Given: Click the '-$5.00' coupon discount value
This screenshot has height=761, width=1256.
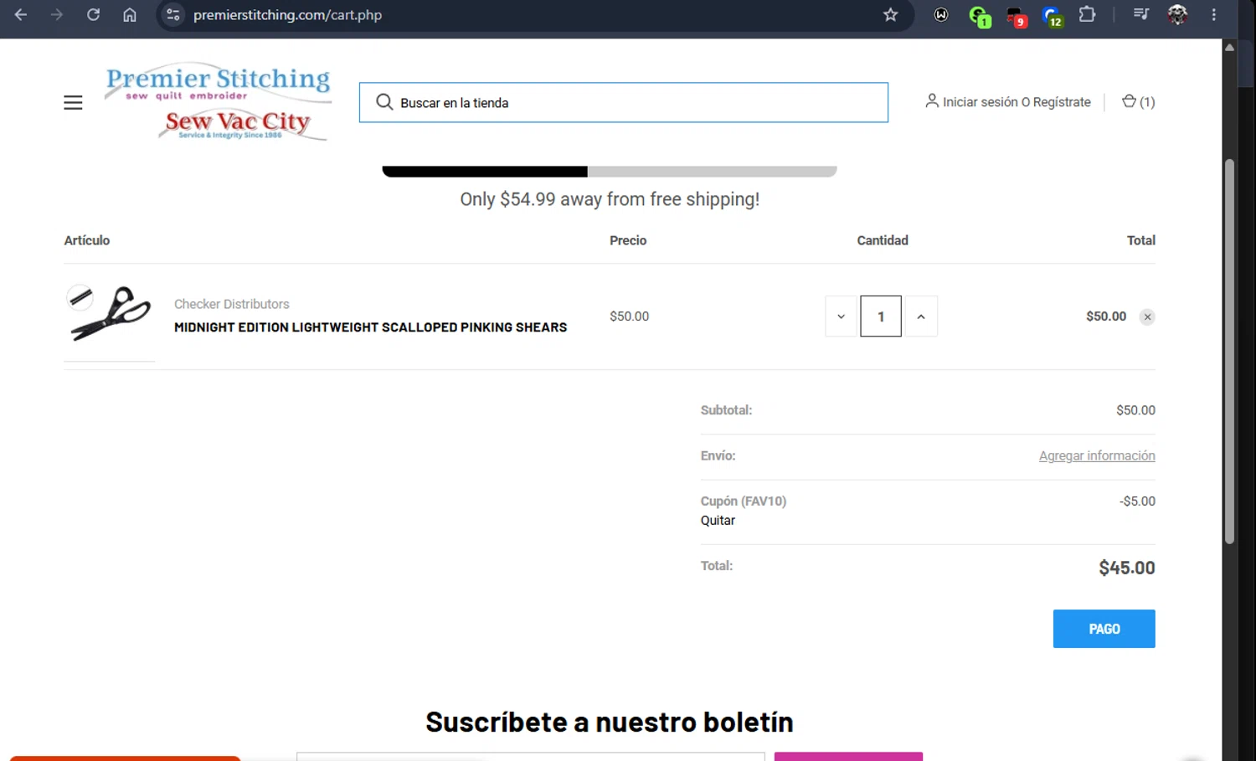Looking at the screenshot, I should click(x=1137, y=501).
